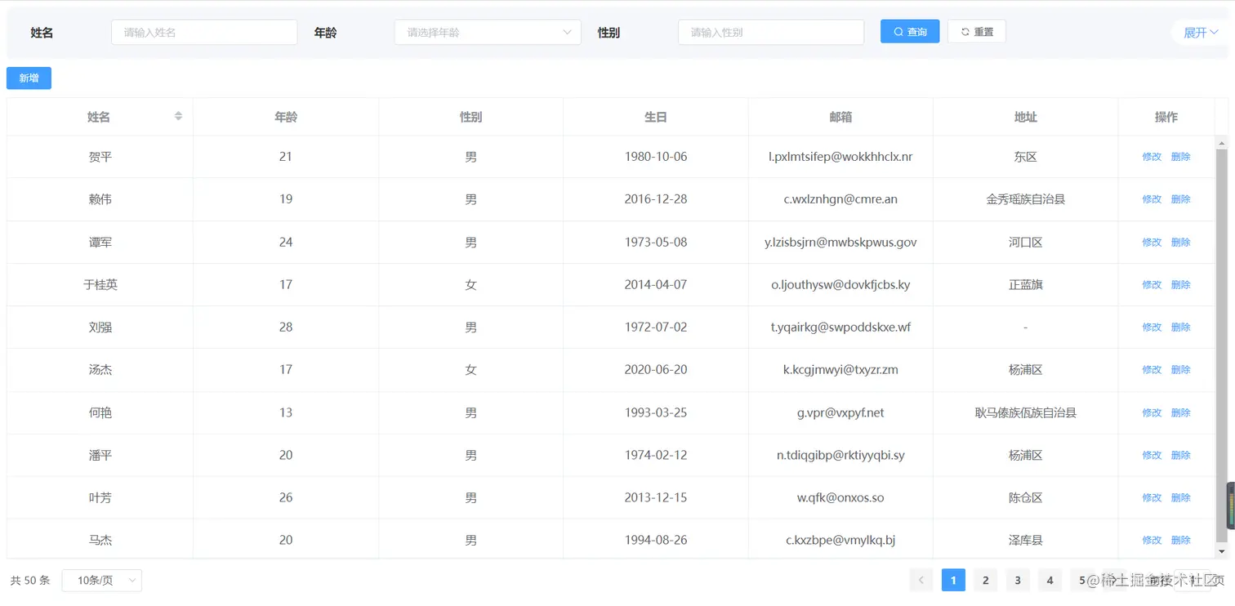This screenshot has height=606, width=1235.
Task: Select the name cell 刘强
Action: [100, 328]
